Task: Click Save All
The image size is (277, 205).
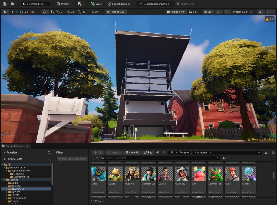Action: (x=132, y=153)
